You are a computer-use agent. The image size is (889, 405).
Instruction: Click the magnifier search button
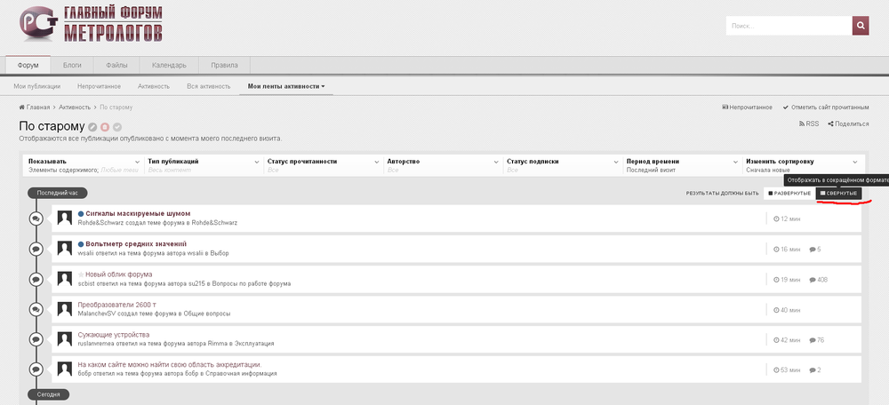(x=860, y=26)
